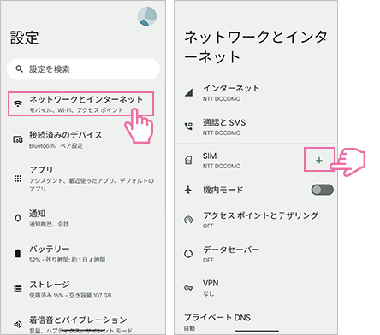380x335 pixels.
Task: Open ネットワークとインターネット settings entry
Action: 81,103
